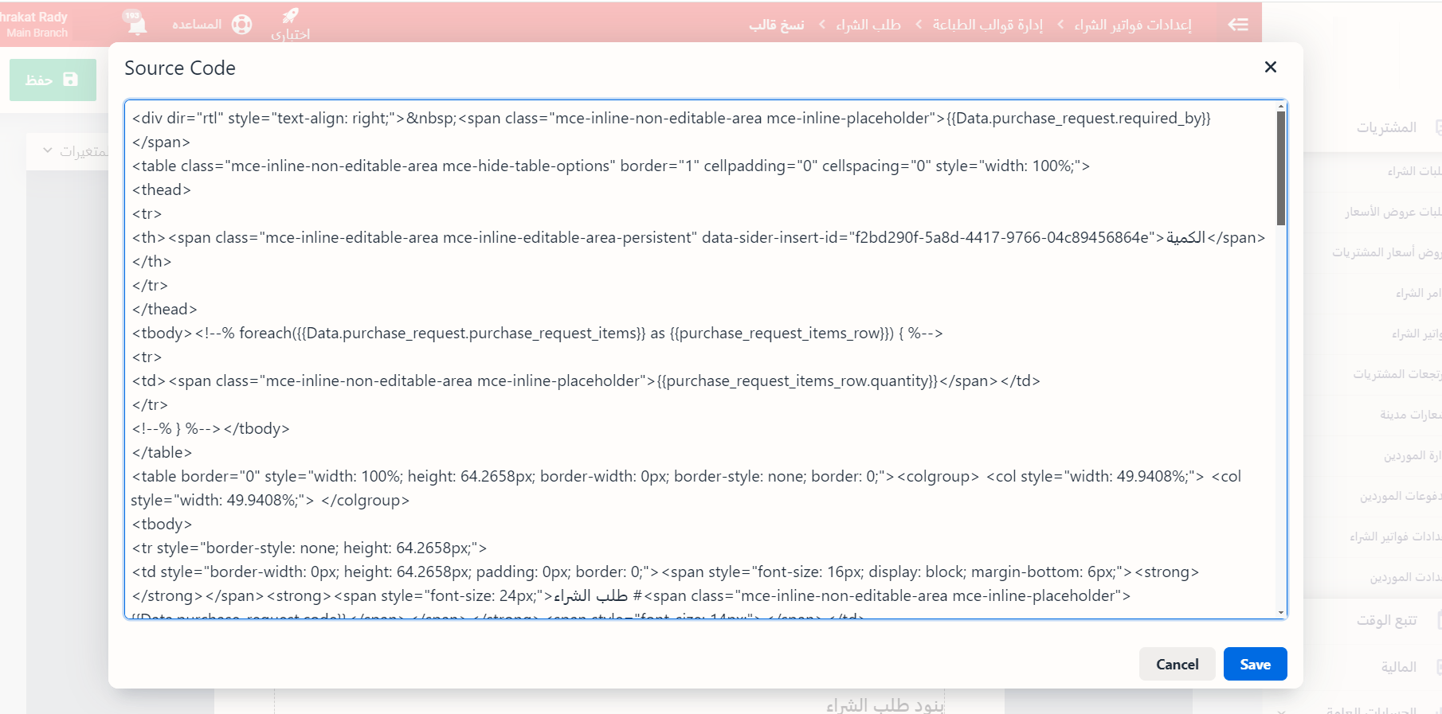Collapse sidebar using the arrow menu icon
Screen dimensions: 1442x714
point(1238,25)
